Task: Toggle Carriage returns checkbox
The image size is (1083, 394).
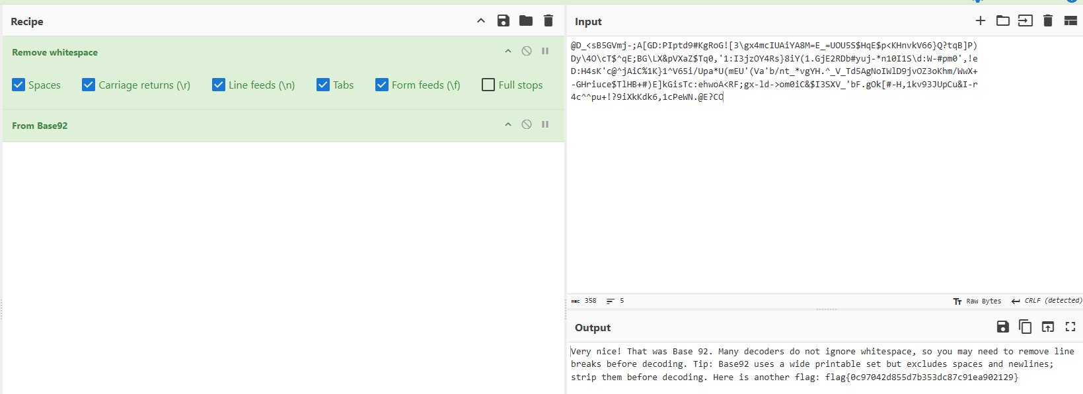Action: pos(89,85)
